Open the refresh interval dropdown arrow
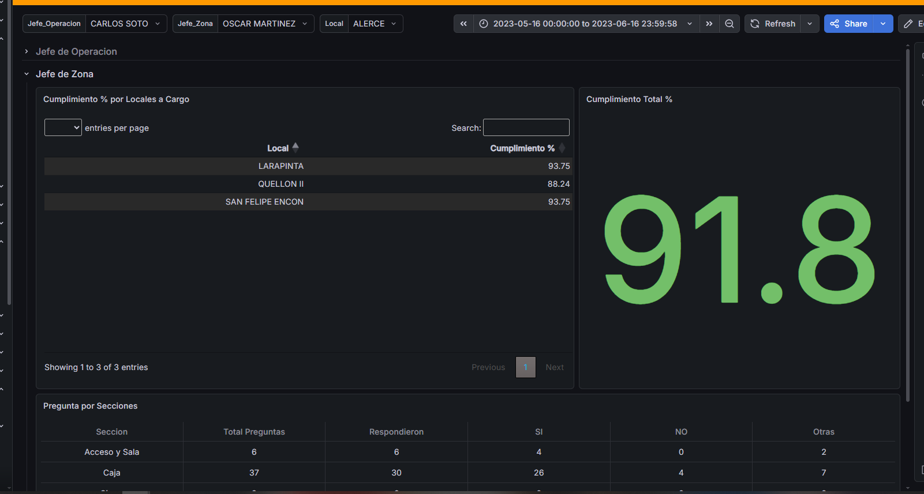The image size is (924, 494). tap(810, 24)
